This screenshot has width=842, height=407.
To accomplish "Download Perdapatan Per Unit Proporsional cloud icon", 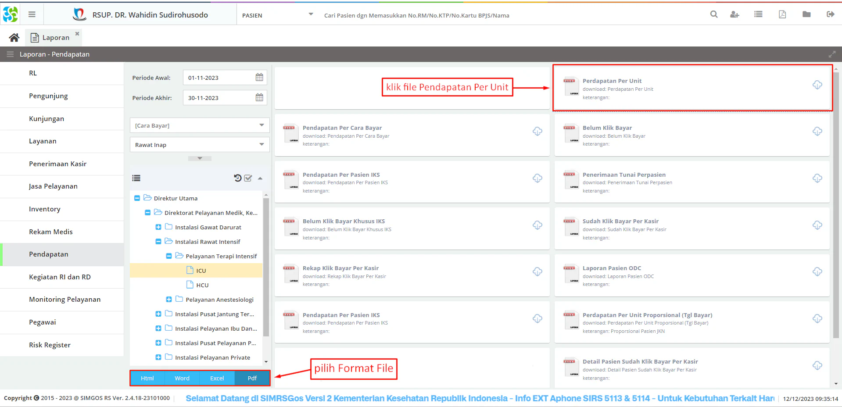I will tap(817, 319).
